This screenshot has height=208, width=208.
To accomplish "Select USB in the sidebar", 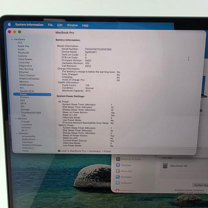I will tap(23, 115).
